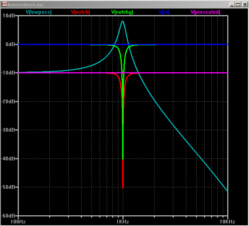Screen dimensions: 249x226
Task: Click the -60dB vertical axis label
Action: (x=8, y=216)
